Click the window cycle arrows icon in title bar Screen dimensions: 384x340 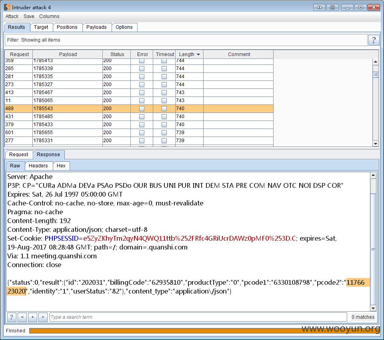tap(319, 7)
